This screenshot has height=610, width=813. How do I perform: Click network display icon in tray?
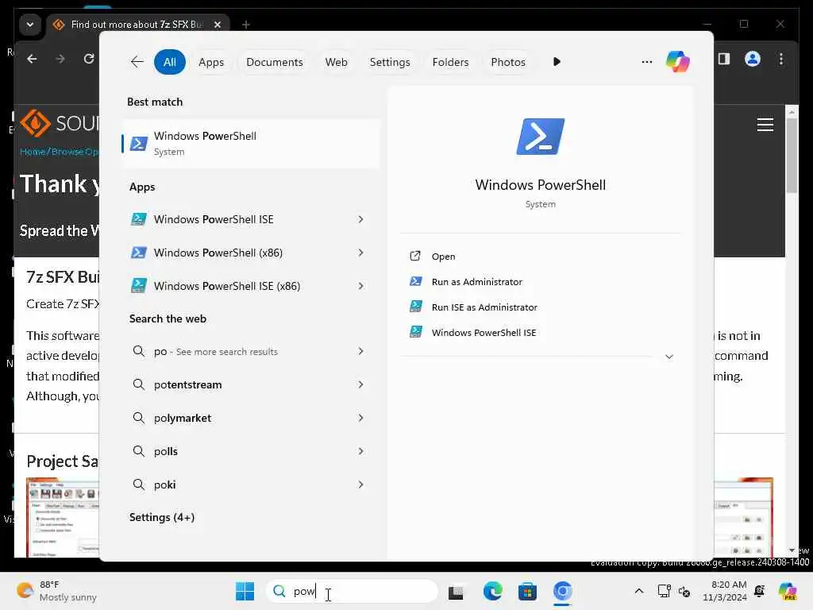click(x=665, y=591)
